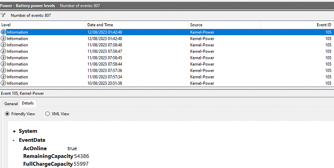Click info icon of 11/08/2023 07:57:34 event
The width and height of the screenshot is (334, 168).
[3, 77]
